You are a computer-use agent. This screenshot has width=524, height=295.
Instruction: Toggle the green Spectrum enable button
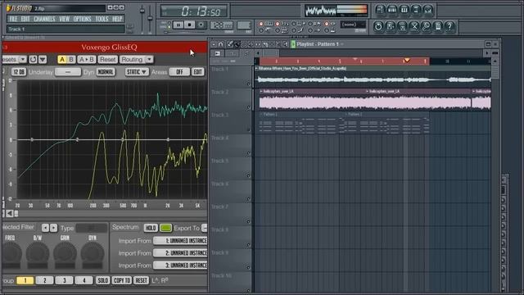(165, 228)
